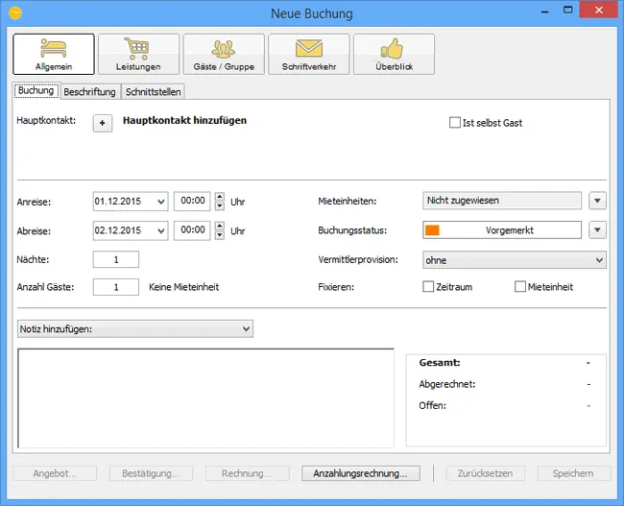Check the Zeitraum fixieren checkbox
This screenshot has width=624, height=506.
click(428, 287)
